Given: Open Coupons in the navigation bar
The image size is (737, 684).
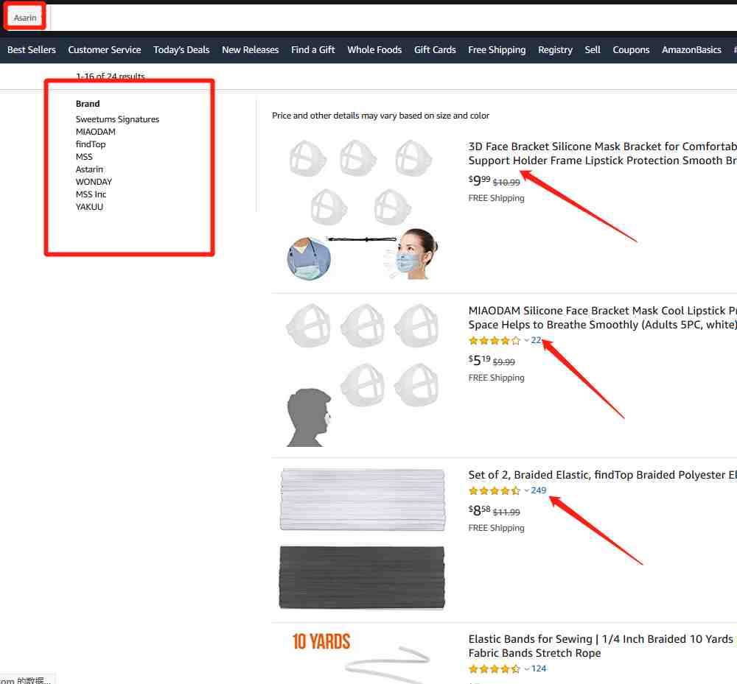Looking at the screenshot, I should 631,50.
